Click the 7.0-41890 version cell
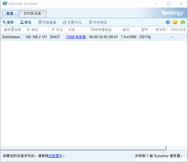This screenshot has height=163, width=188. [x=128, y=37]
